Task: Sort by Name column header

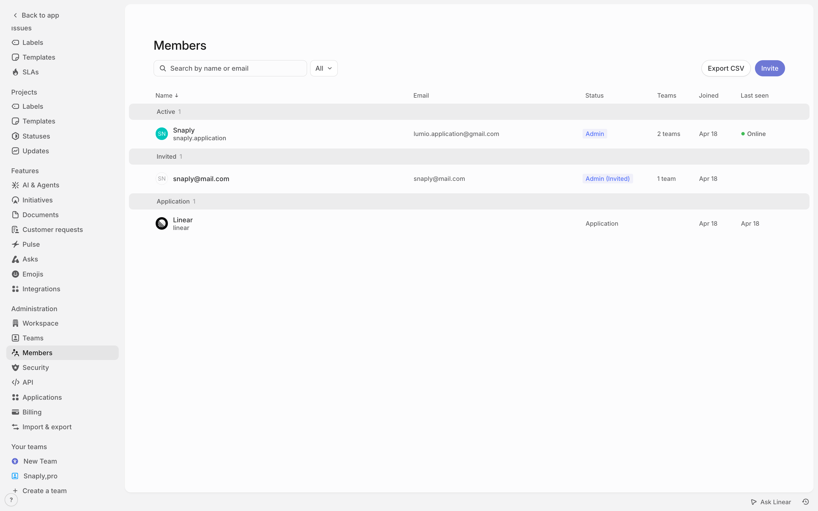Action: tap(167, 96)
